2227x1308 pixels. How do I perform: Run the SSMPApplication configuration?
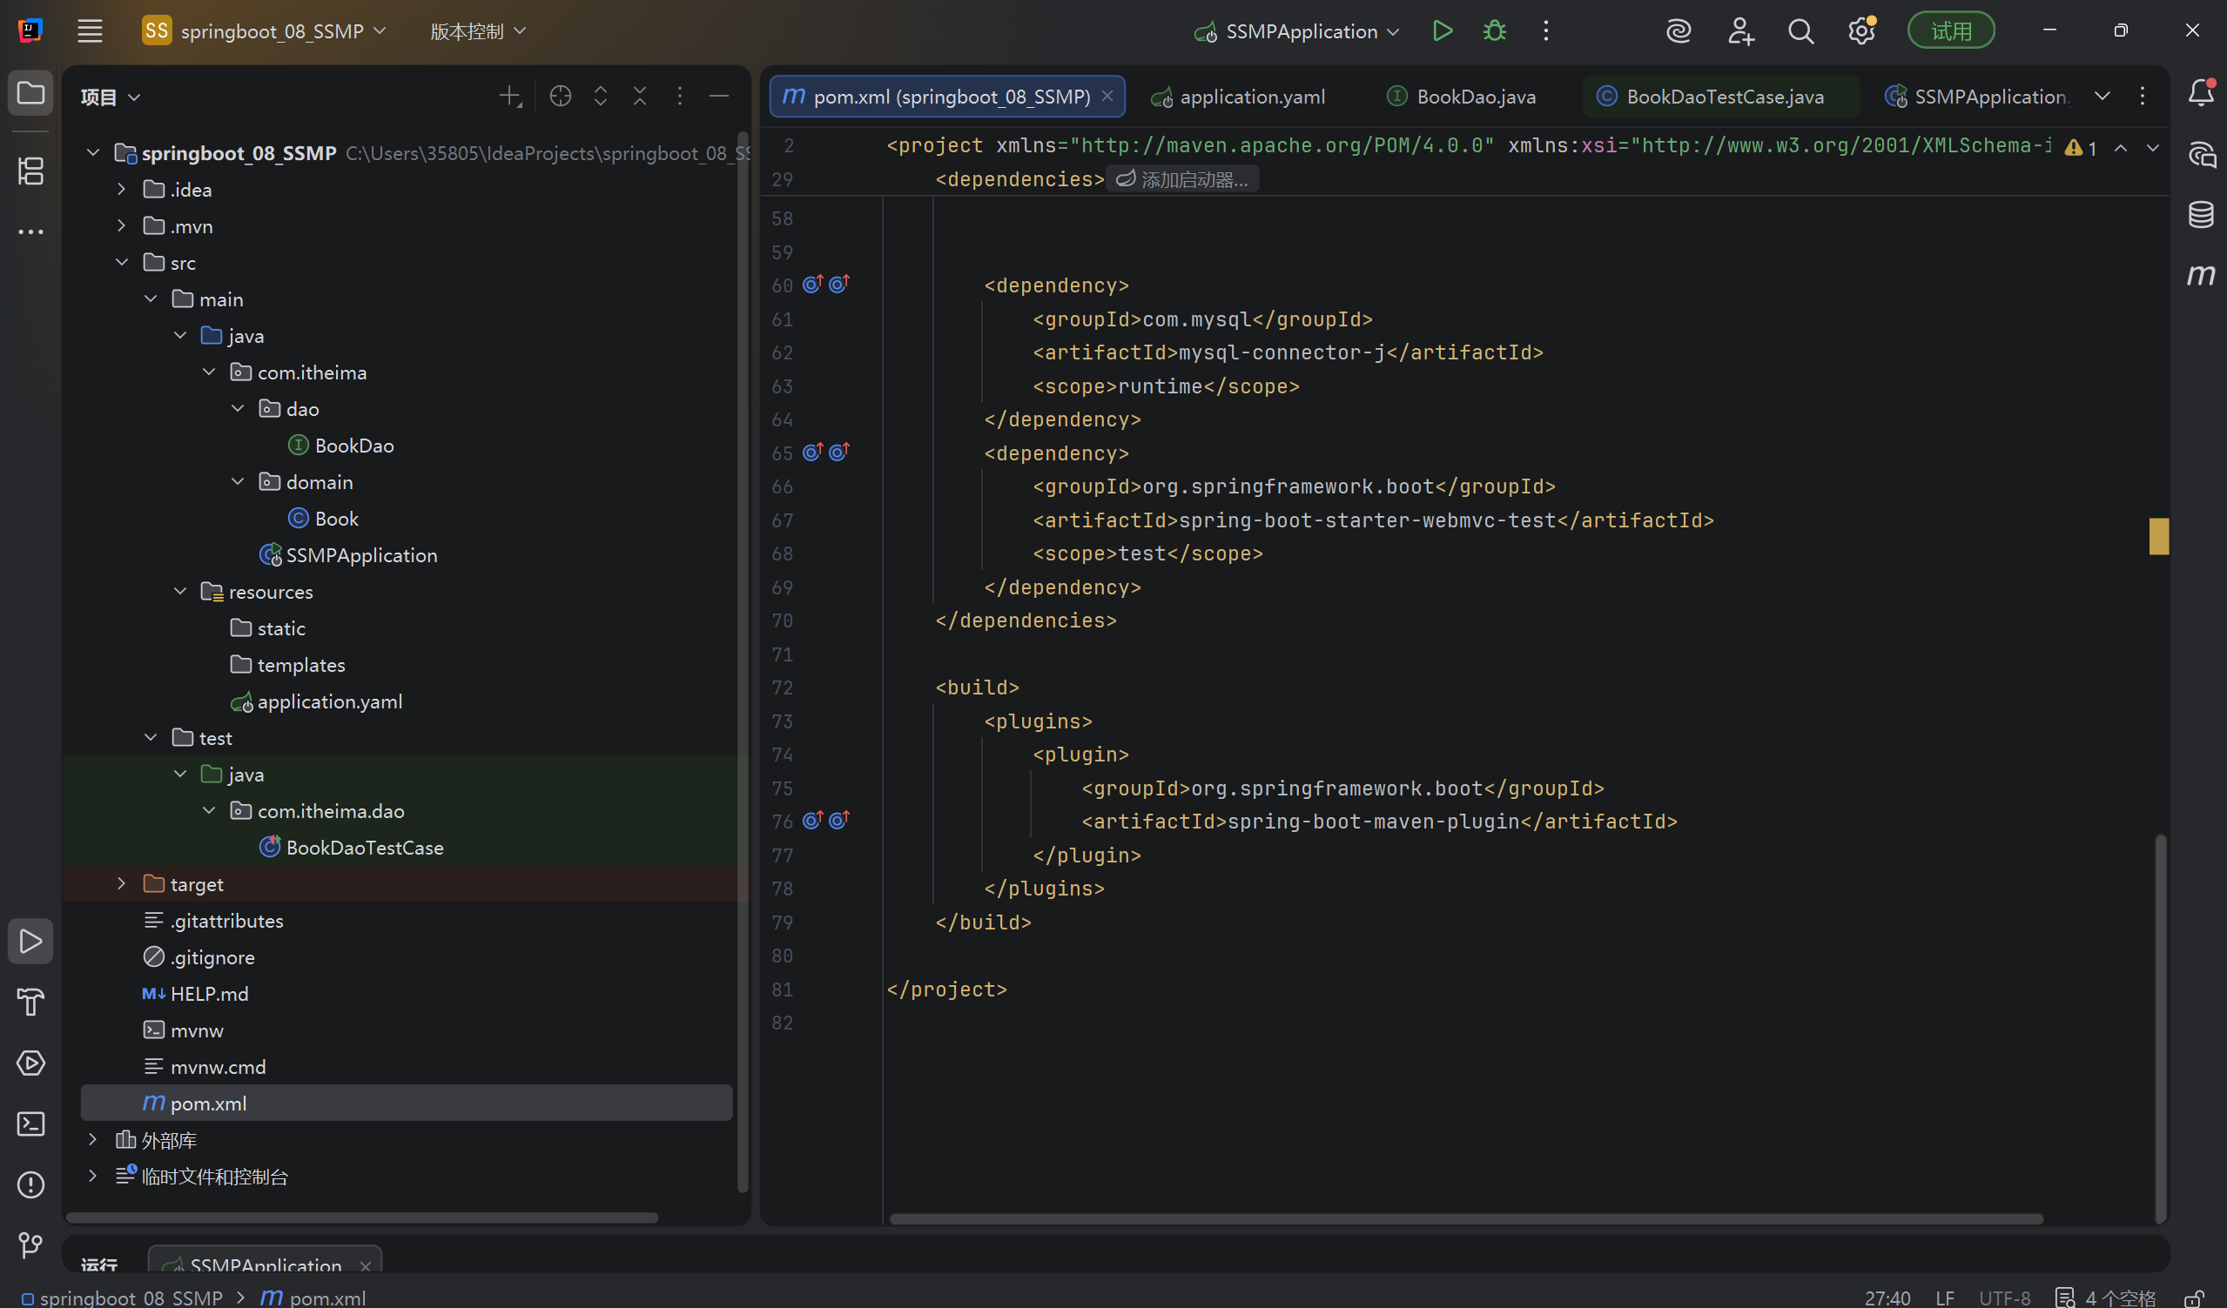click(x=1442, y=31)
